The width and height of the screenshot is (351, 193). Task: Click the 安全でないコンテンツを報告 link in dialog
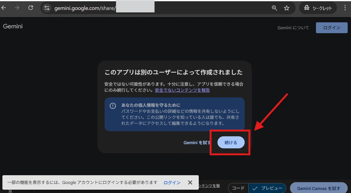182,90
